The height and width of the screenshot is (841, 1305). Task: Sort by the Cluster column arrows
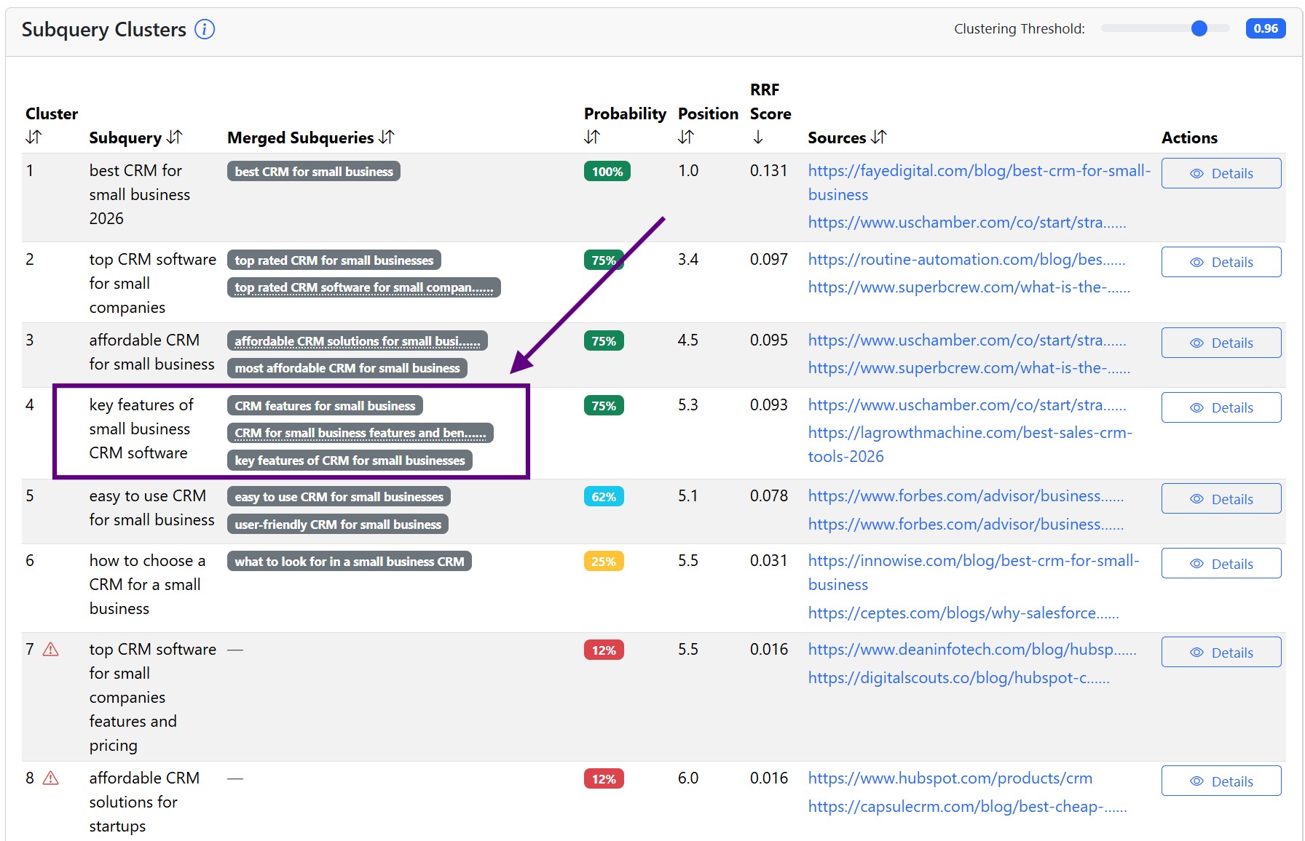(33, 137)
